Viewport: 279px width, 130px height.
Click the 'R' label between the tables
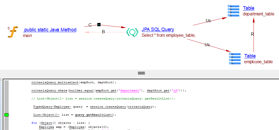[252, 34]
